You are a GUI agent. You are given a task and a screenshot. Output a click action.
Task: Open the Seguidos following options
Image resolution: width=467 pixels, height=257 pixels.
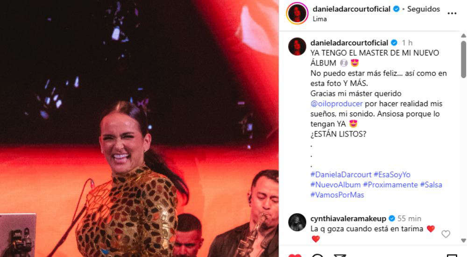(x=424, y=9)
